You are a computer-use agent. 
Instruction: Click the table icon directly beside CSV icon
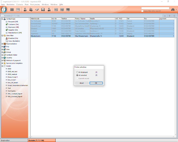click(62, 10)
